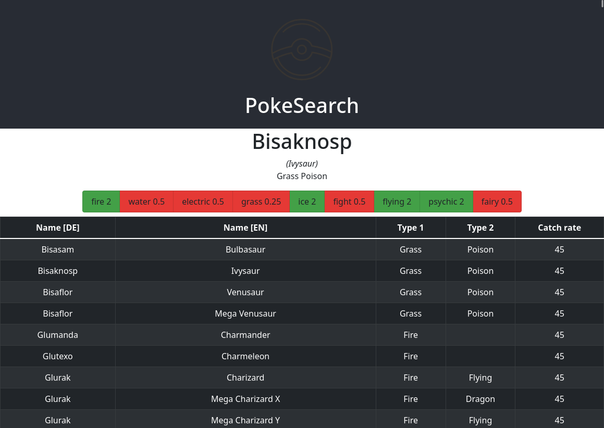Choose the grass 0.25 badge

coord(261,202)
